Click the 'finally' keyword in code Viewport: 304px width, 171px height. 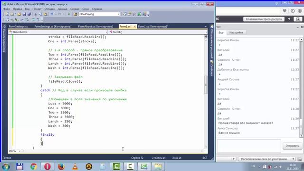pyautogui.click(x=47, y=135)
